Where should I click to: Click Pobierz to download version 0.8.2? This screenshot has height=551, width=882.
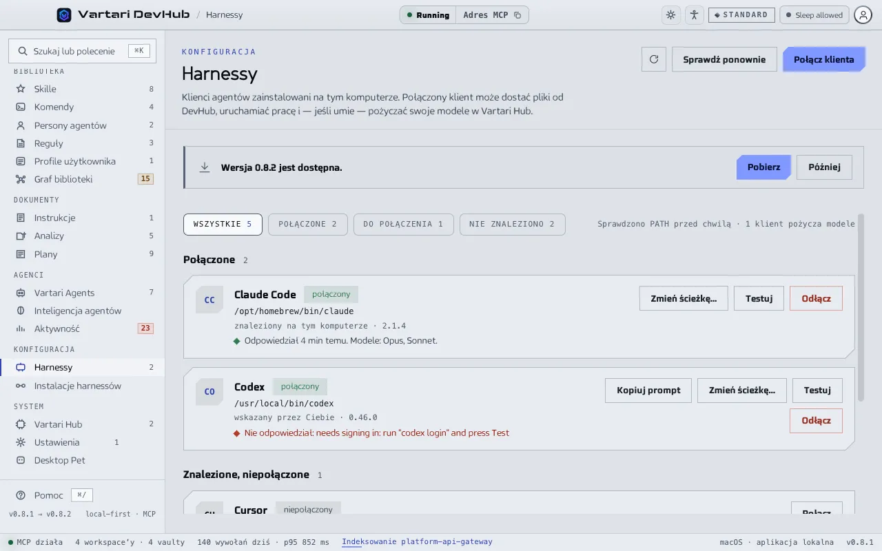coord(763,167)
